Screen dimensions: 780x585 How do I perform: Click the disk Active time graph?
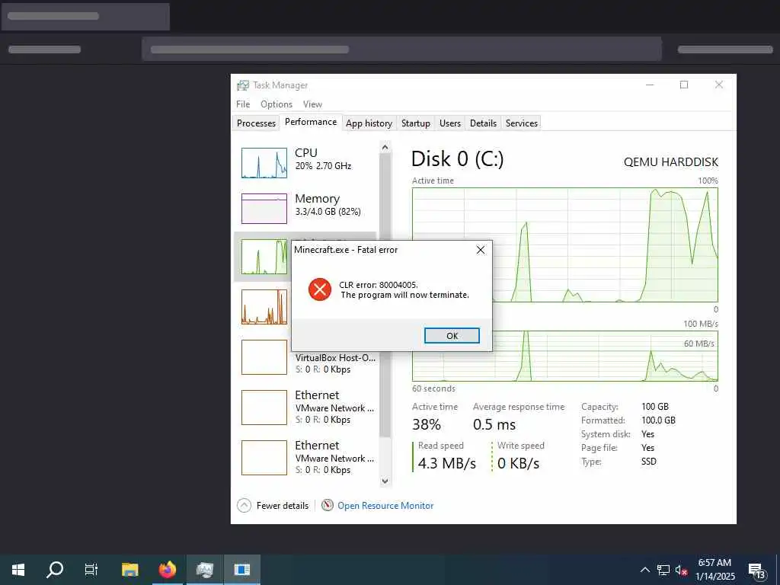(x=565, y=245)
